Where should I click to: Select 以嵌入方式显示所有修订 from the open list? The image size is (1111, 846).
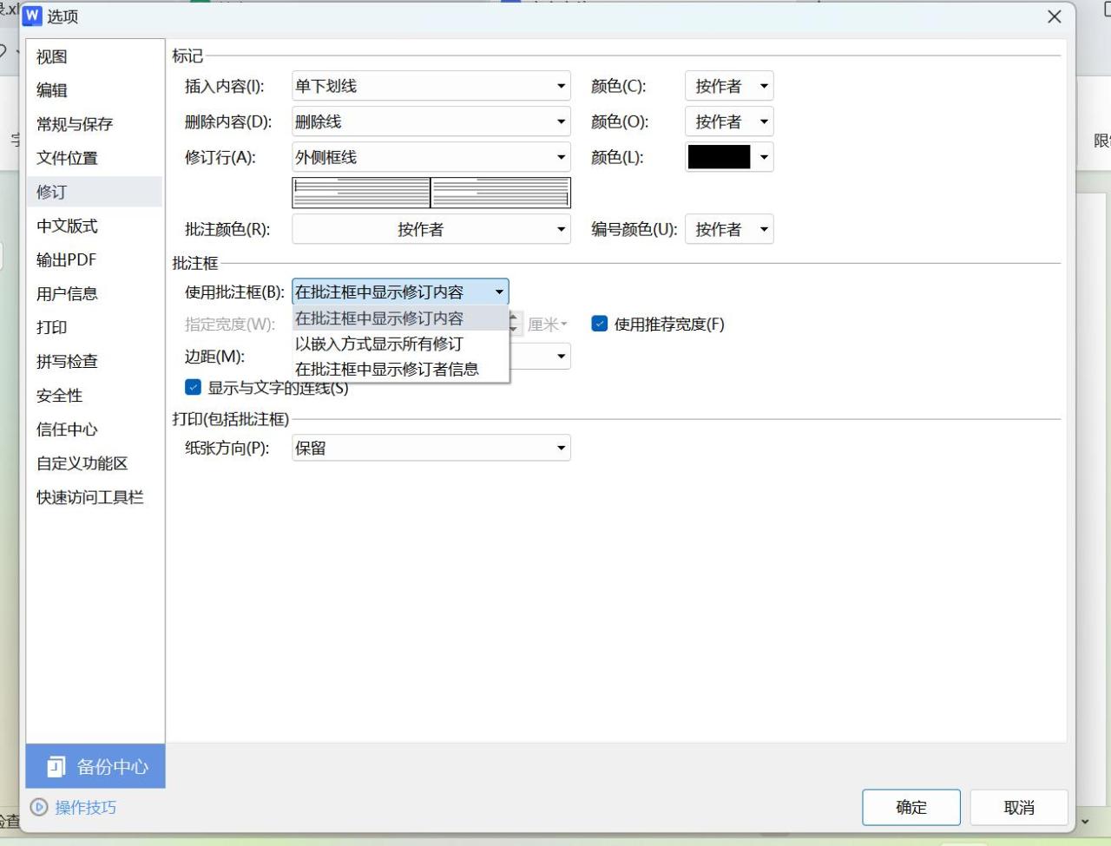pyautogui.click(x=378, y=344)
